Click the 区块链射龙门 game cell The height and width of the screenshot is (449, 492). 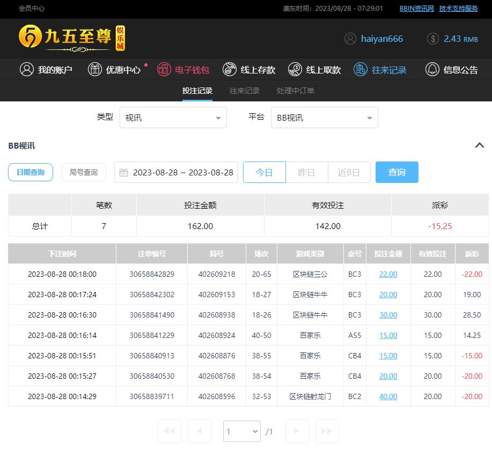click(x=310, y=396)
